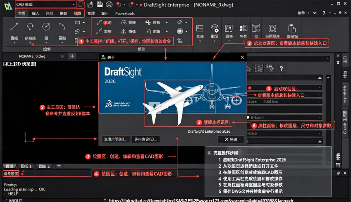
Task: Expand the Rectangle tool dropdown arrow
Action: click(x=84, y=23)
